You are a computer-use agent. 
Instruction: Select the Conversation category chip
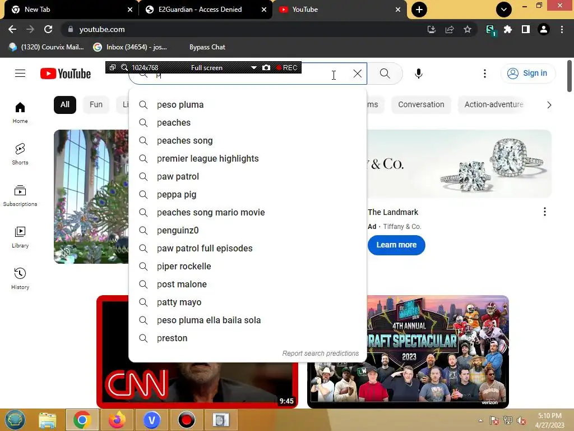(x=421, y=104)
